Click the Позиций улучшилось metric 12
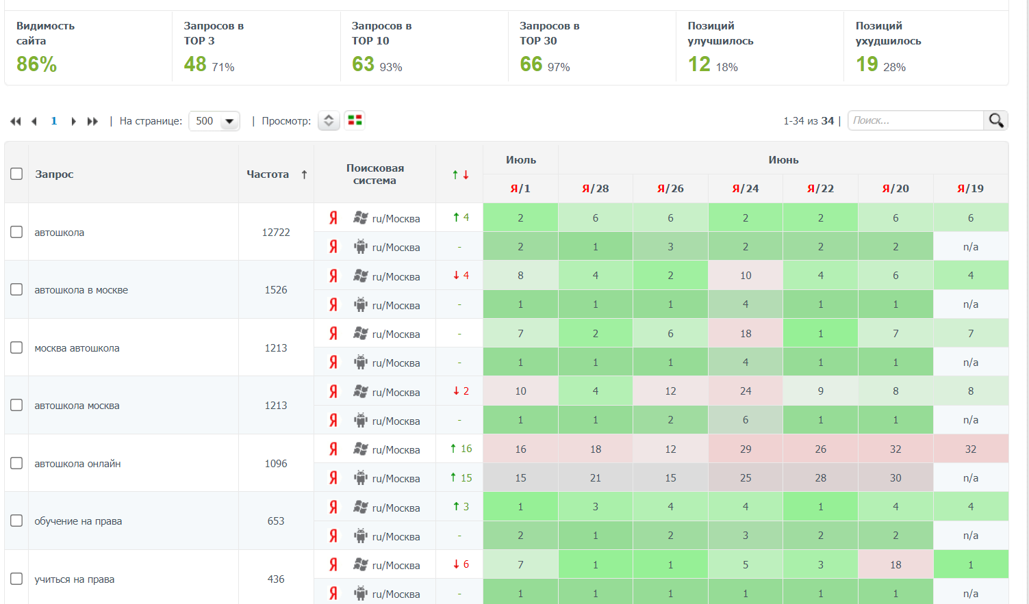Viewport: 1029px width, 604px height. pyautogui.click(x=699, y=64)
